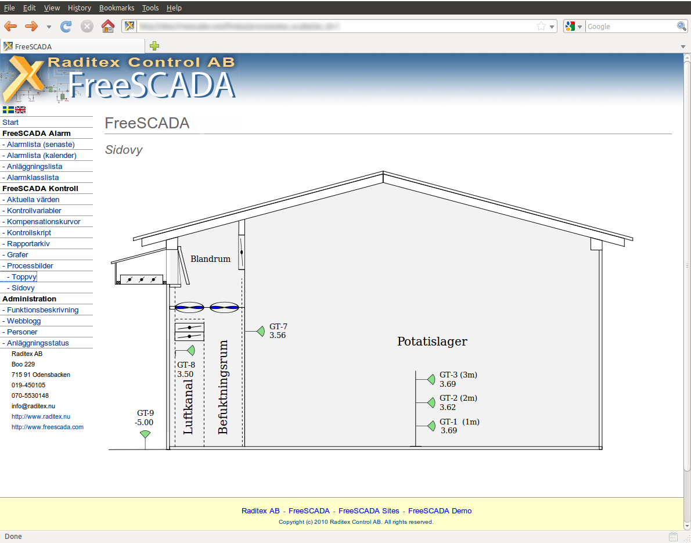Click the browser Forward arrow
Viewport: 691px width, 543px height.
(x=31, y=27)
